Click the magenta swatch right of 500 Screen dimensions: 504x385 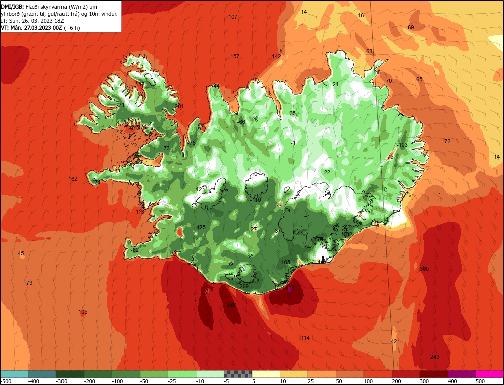tap(489, 374)
